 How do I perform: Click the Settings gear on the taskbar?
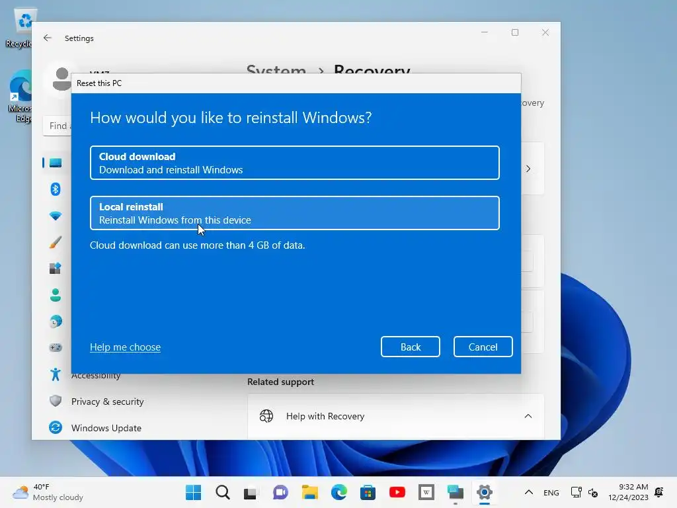[x=485, y=492]
